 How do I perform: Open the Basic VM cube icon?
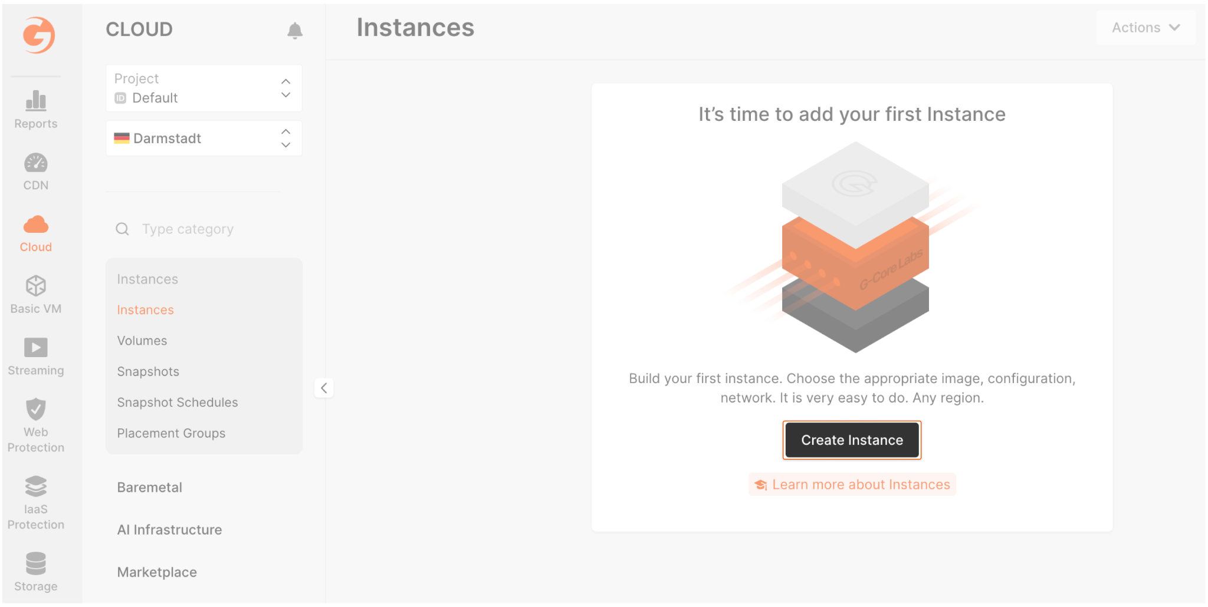click(36, 286)
